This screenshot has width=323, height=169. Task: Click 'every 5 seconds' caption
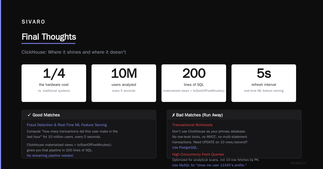(x=124, y=91)
